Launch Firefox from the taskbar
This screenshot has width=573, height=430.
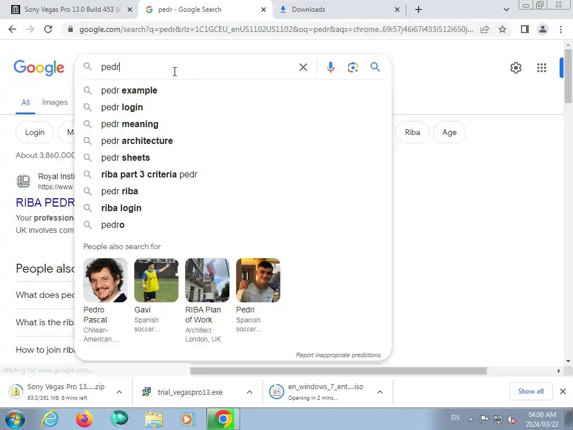tap(84, 419)
